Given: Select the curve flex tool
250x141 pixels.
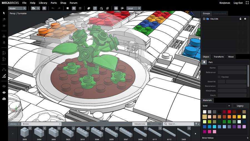Looking at the screenshot, I should (4, 70).
